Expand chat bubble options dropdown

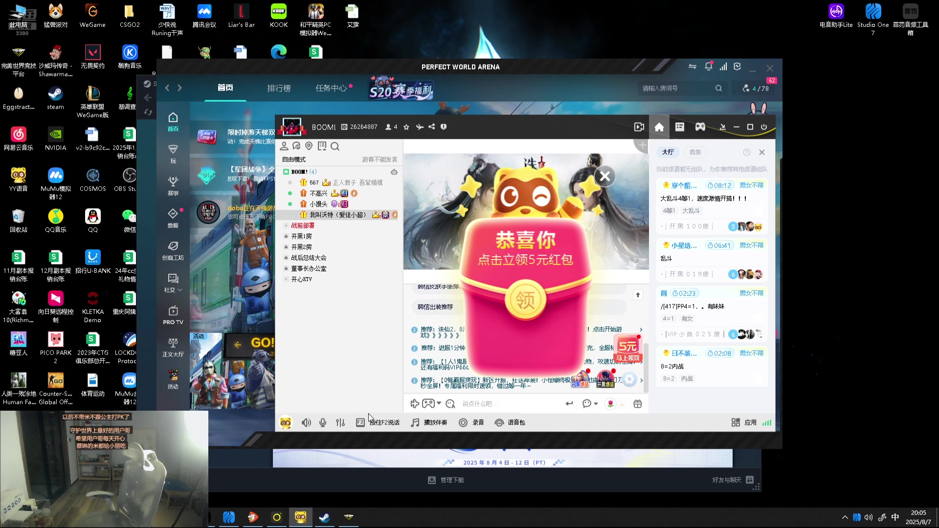point(596,404)
